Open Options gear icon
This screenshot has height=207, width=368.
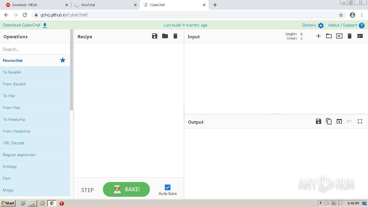coord(321,25)
